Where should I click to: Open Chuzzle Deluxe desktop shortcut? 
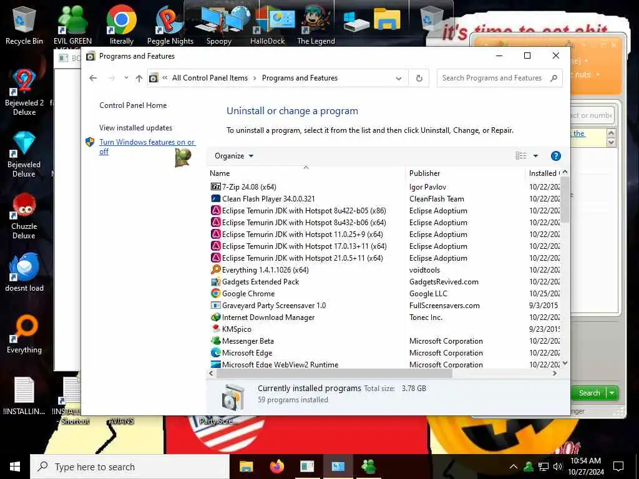pos(24,216)
